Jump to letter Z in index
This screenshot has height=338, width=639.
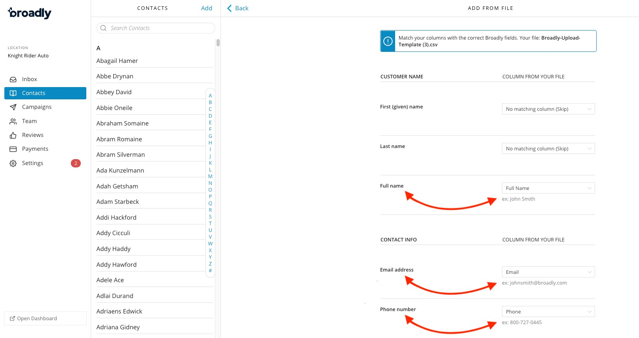(x=210, y=264)
